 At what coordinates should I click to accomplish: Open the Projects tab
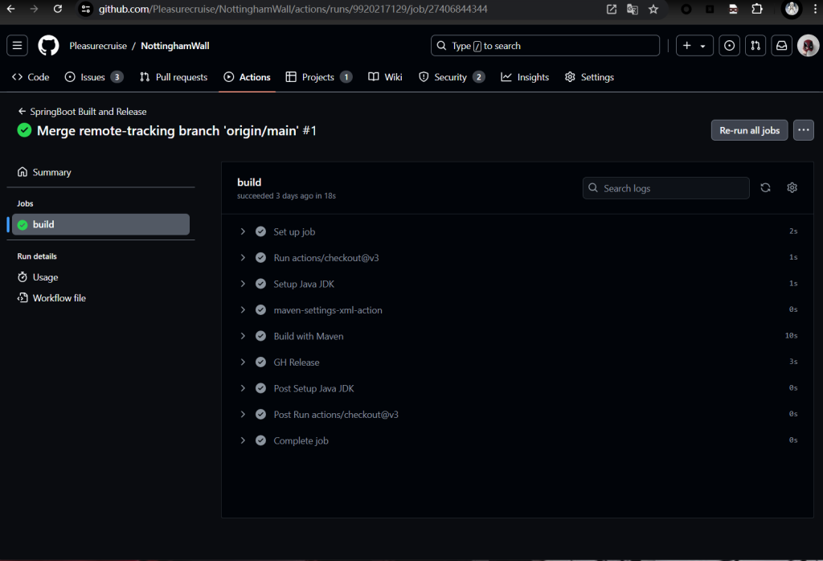pos(318,77)
